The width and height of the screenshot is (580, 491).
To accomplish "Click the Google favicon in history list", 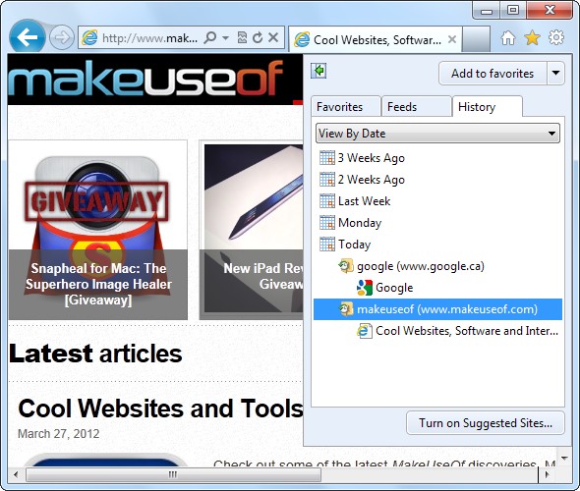I will (365, 288).
